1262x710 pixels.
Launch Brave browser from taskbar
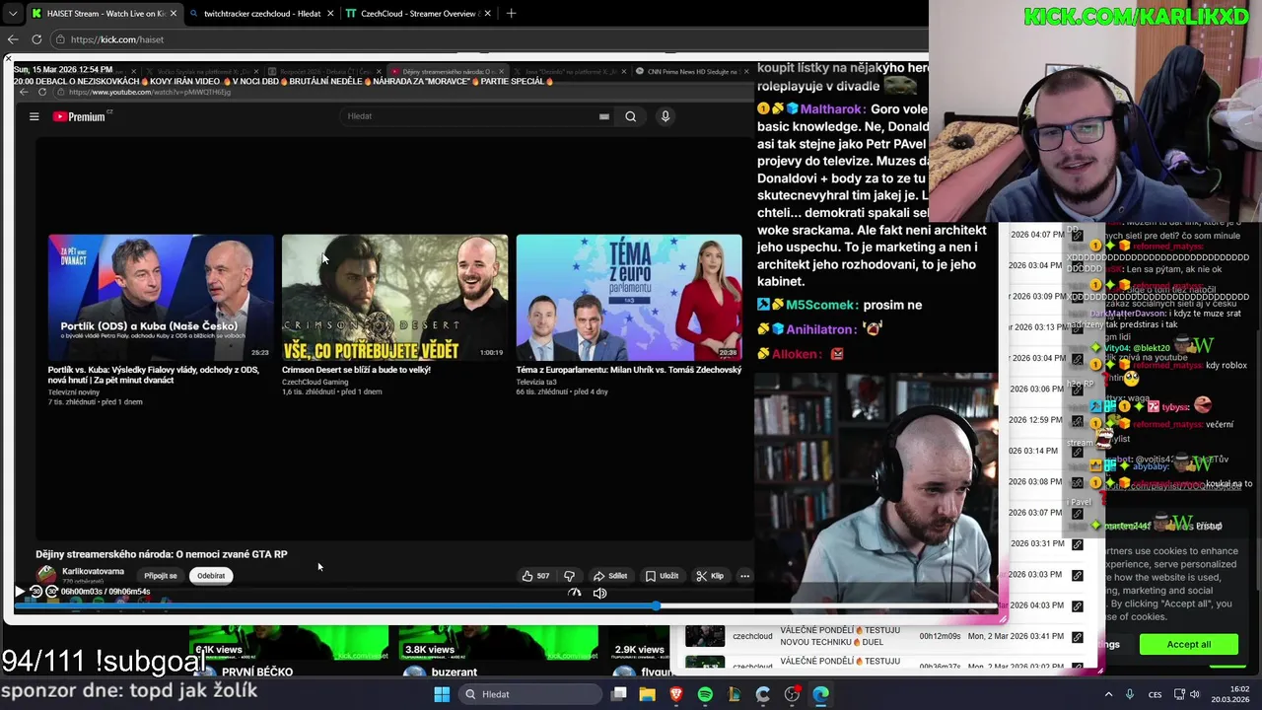pyautogui.click(x=676, y=694)
